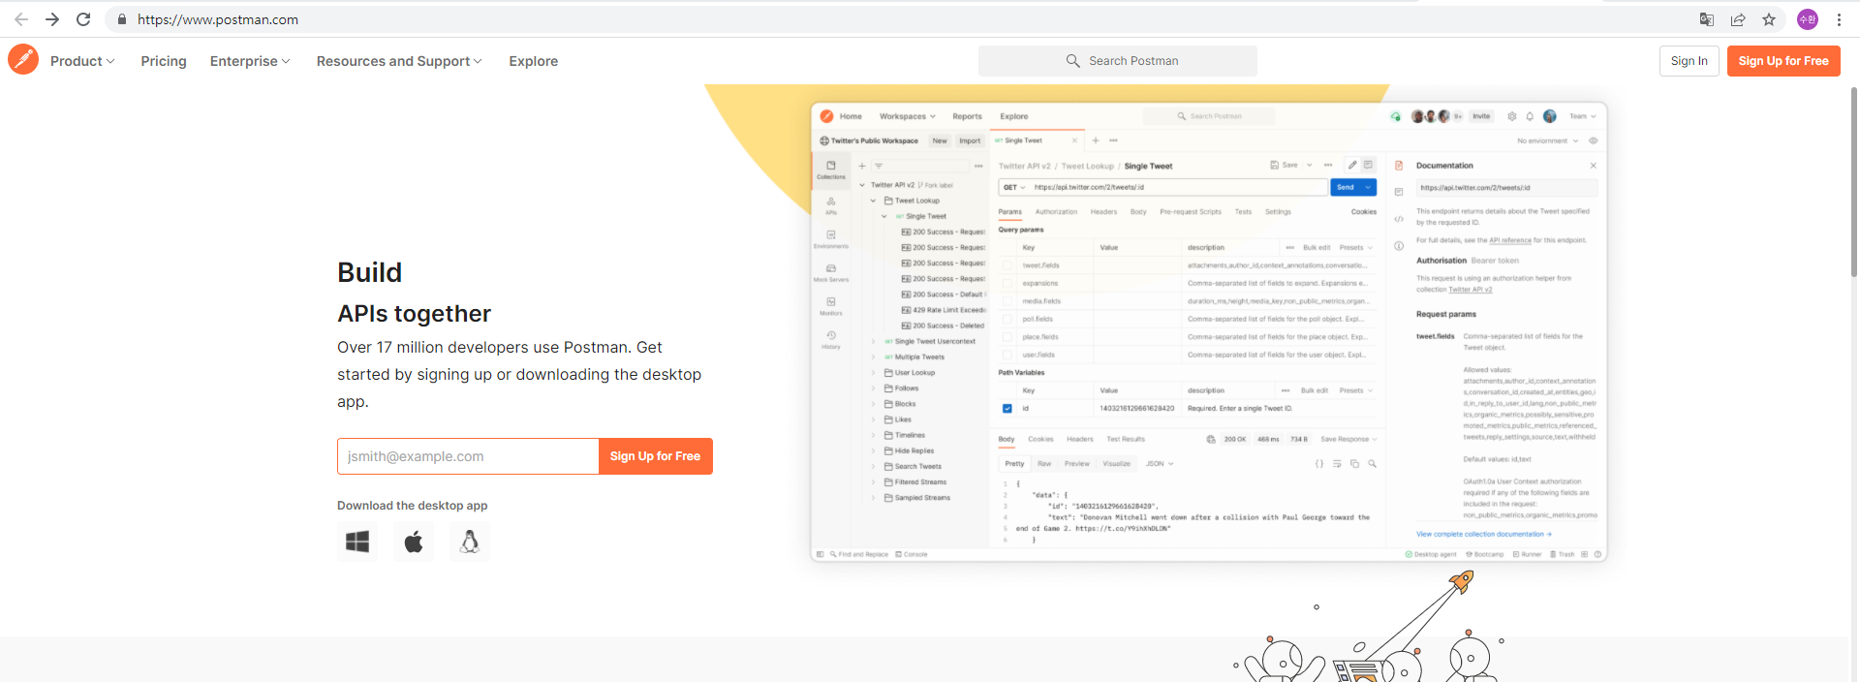The width and height of the screenshot is (1860, 682).
Task: Expand the Resources and Support menu
Action: click(399, 61)
